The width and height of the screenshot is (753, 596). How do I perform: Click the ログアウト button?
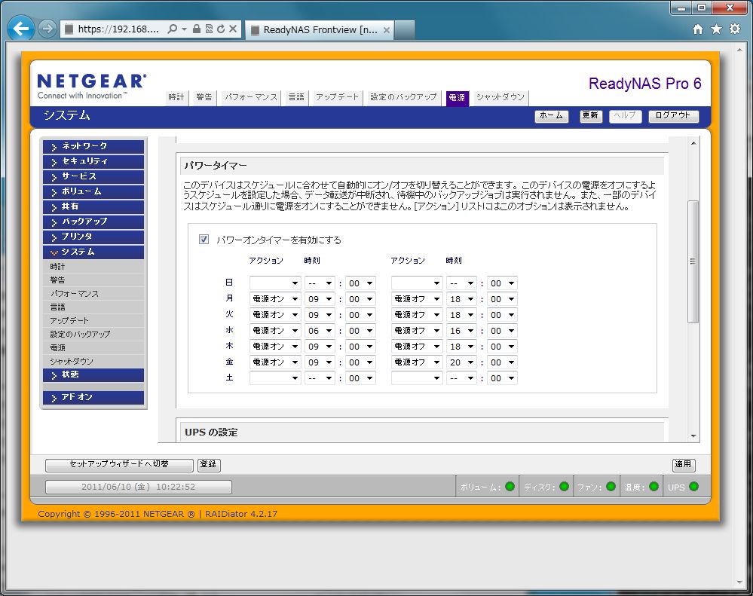pyautogui.click(x=673, y=116)
